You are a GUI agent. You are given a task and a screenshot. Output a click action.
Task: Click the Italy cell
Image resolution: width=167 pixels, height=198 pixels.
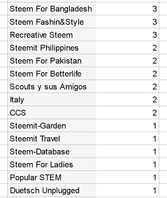[52, 100]
